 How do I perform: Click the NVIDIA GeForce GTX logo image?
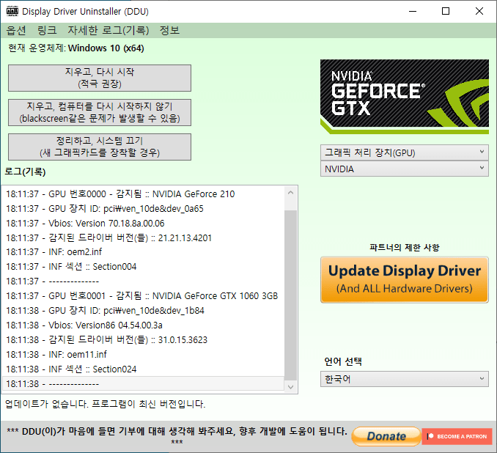point(405,96)
